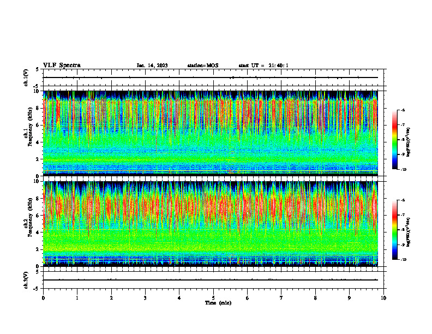Viewport: 432px width, 334px height.
Task: Click the ch.2 colorbar's log(PSD) unit label
Action: [409, 232]
